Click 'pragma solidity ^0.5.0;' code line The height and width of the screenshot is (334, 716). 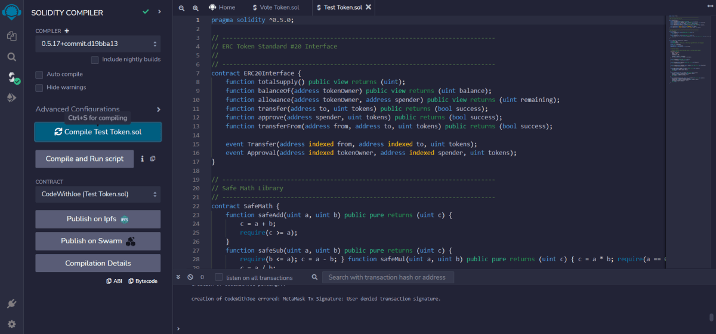[252, 20]
